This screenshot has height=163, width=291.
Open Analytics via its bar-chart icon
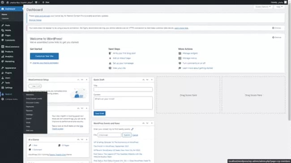click(x=3, y=56)
